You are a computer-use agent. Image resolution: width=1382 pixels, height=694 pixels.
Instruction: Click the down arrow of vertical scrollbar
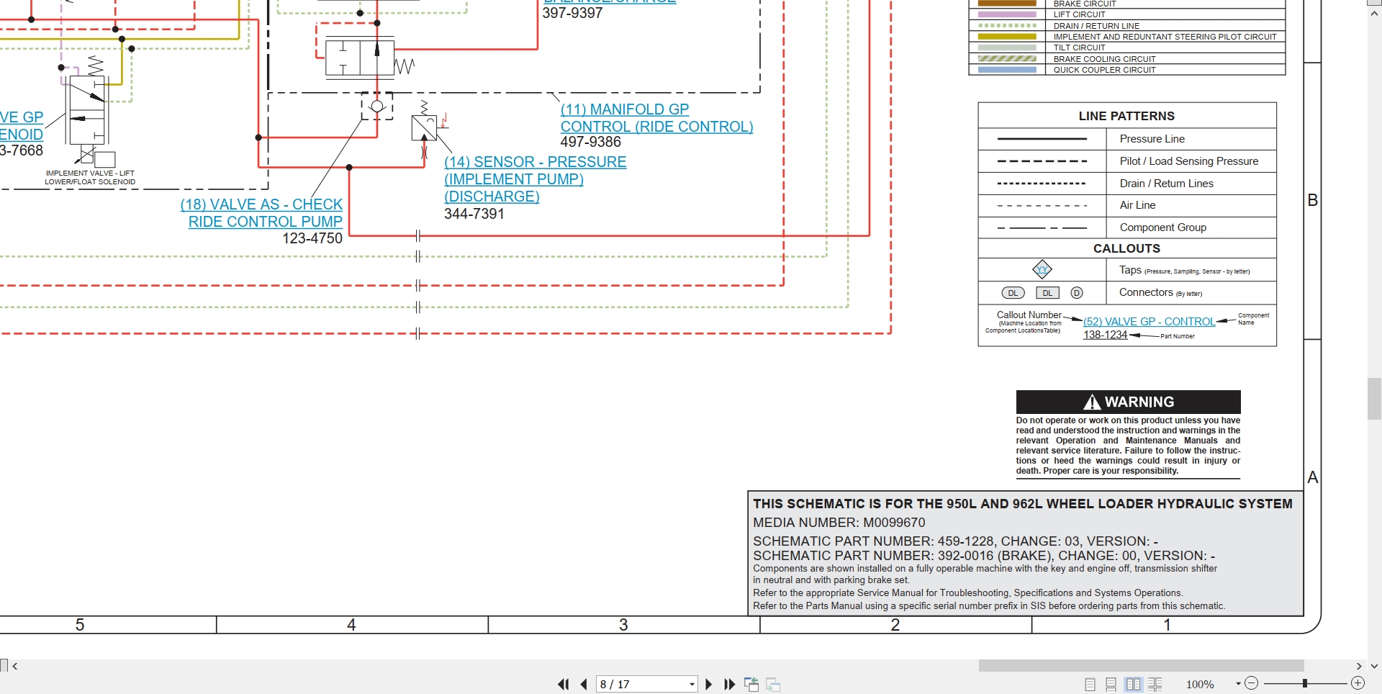click(1374, 667)
